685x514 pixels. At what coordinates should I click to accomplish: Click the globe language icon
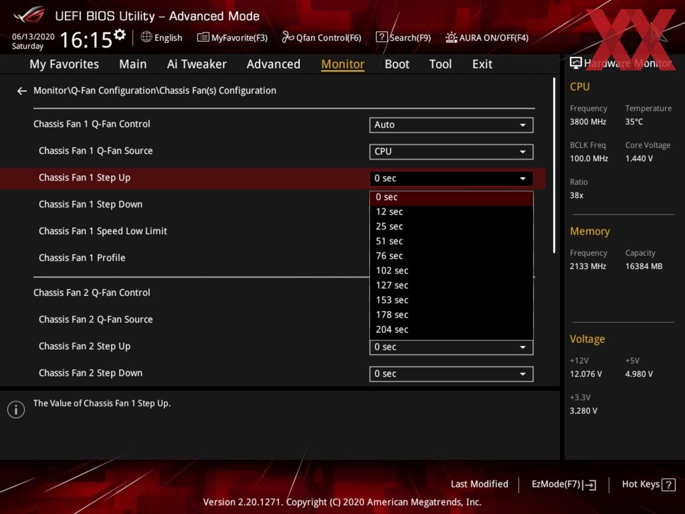(x=146, y=37)
